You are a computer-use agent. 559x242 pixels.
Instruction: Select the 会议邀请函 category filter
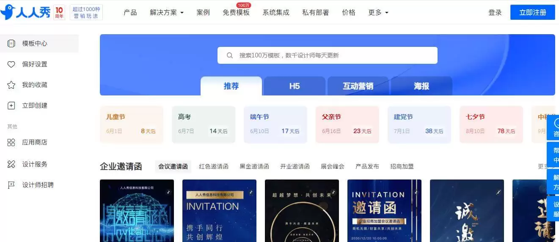click(x=173, y=166)
